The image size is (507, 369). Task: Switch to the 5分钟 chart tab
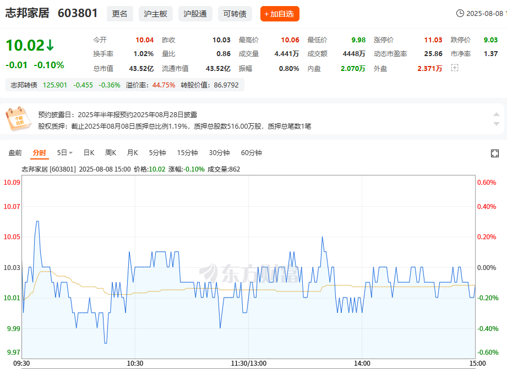coord(157,152)
